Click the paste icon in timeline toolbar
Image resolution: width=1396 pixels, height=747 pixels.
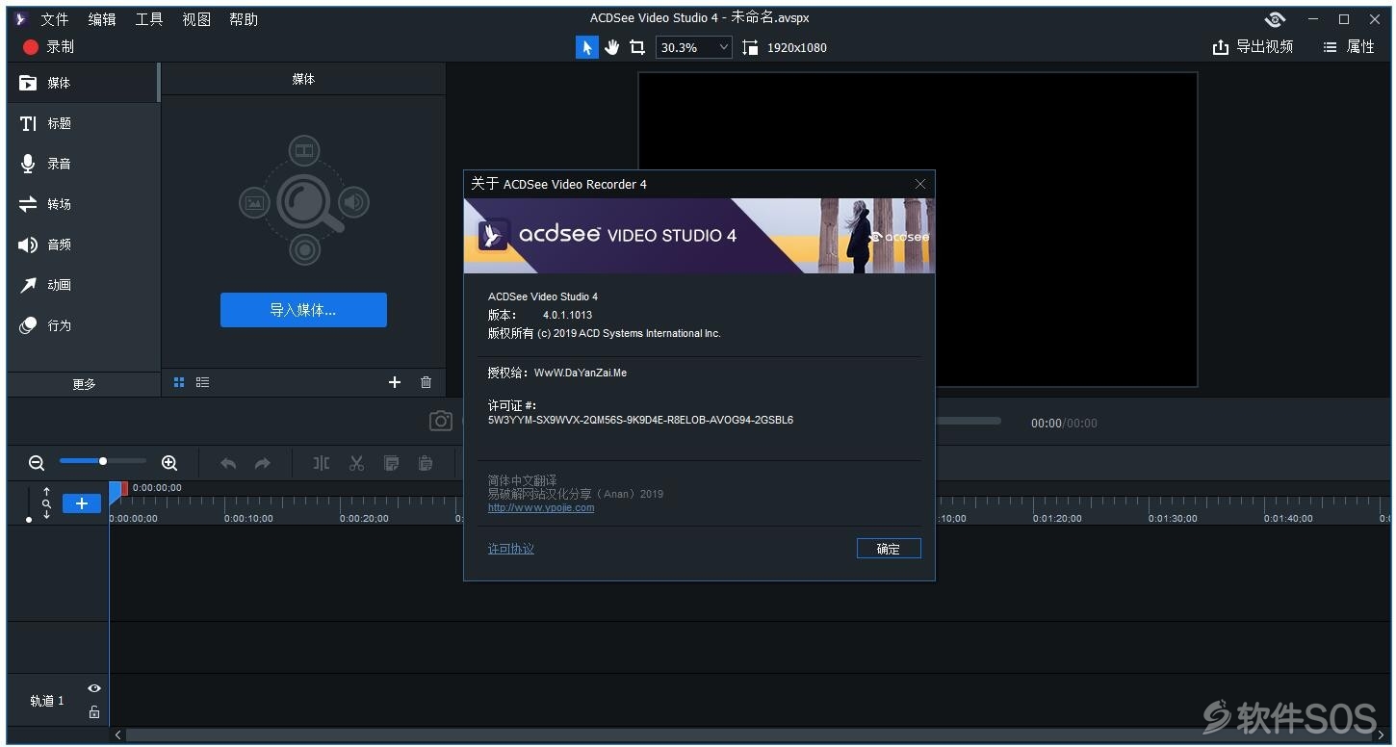426,464
